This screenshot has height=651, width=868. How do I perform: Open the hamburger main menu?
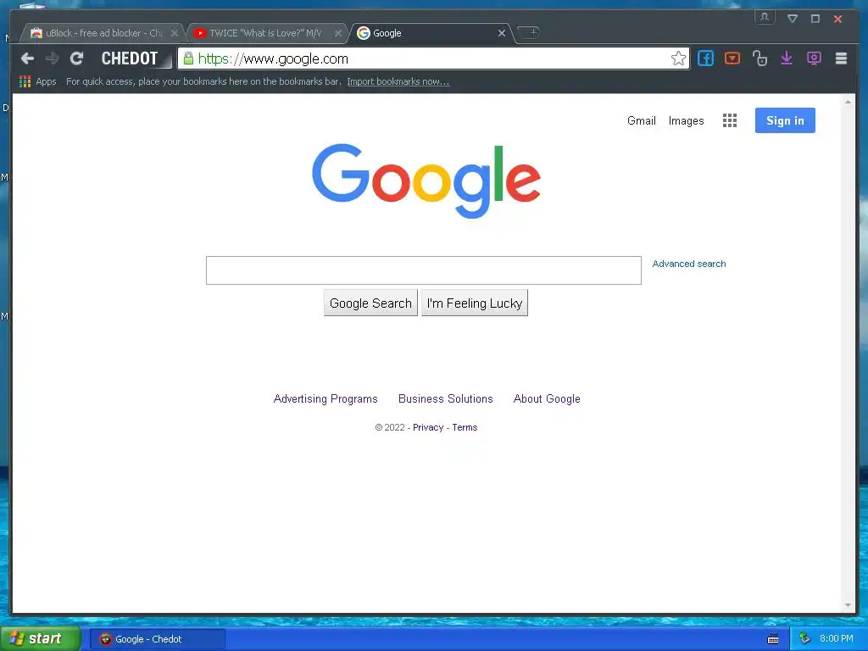[x=841, y=58]
